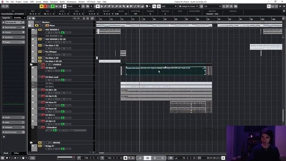Expand the Quick Controls inspector section
The image size is (286, 161).
coord(13,132)
